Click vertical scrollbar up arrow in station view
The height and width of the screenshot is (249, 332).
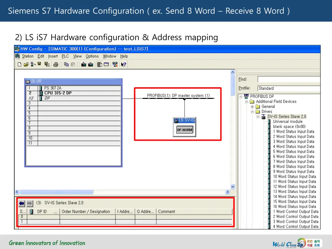coord(233,72)
